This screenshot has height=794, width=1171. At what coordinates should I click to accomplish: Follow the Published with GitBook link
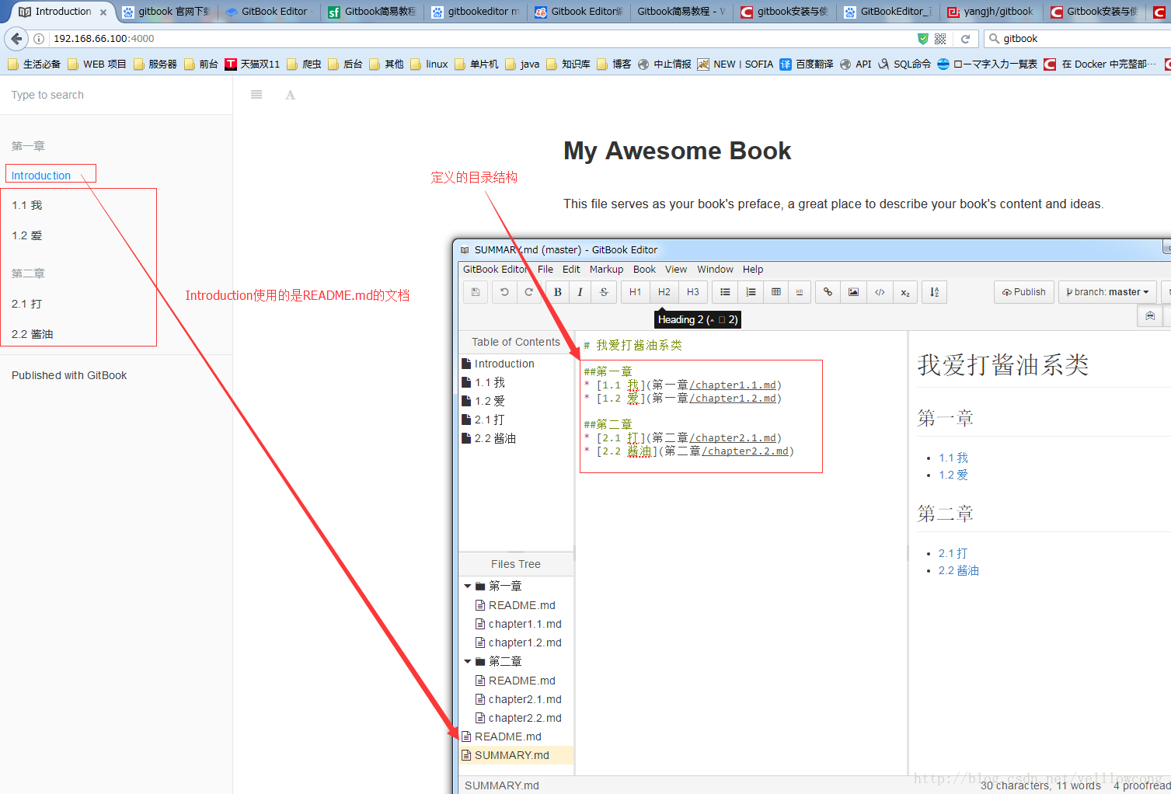pyautogui.click(x=69, y=375)
